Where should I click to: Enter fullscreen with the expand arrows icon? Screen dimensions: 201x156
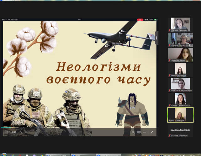click(x=152, y=132)
